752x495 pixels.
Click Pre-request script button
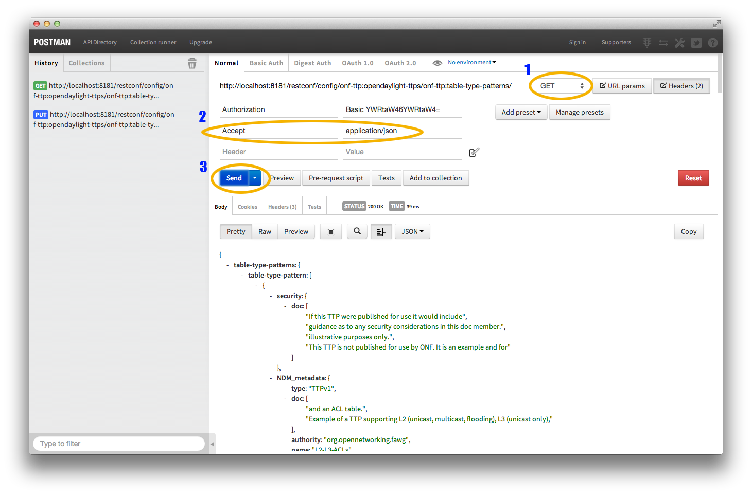[336, 178]
